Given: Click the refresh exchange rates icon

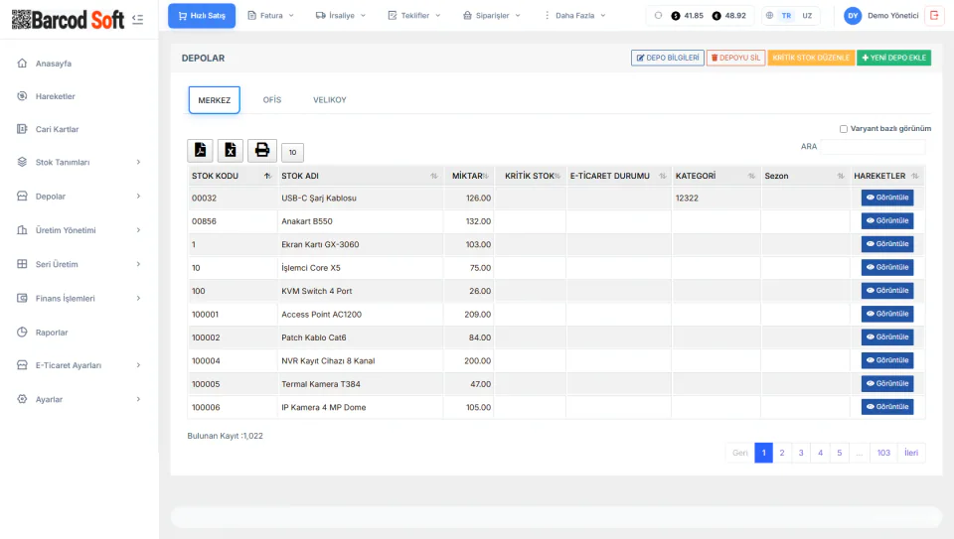Looking at the screenshot, I should click(658, 15).
